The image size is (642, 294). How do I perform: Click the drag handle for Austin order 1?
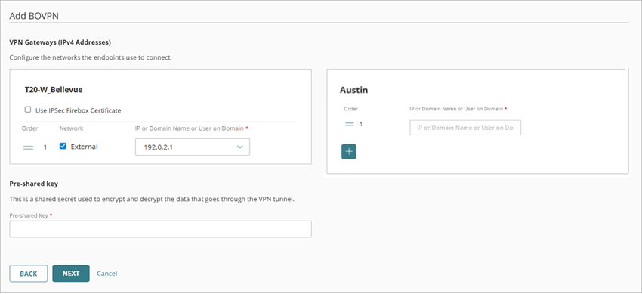(349, 124)
